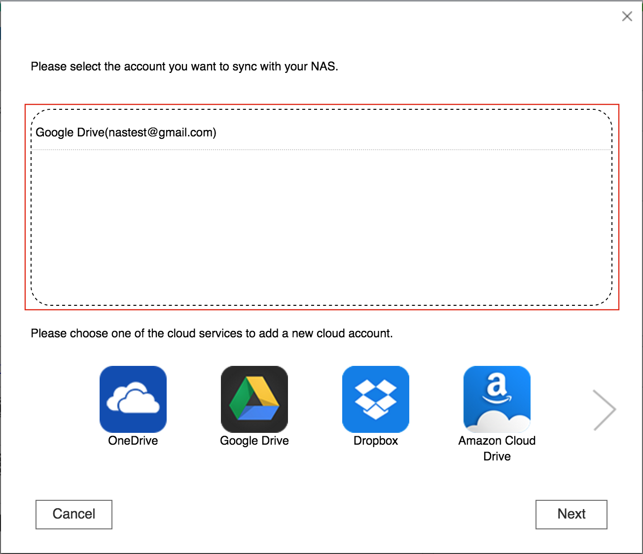
Task: Click the OneDrive label text
Action: [133, 441]
